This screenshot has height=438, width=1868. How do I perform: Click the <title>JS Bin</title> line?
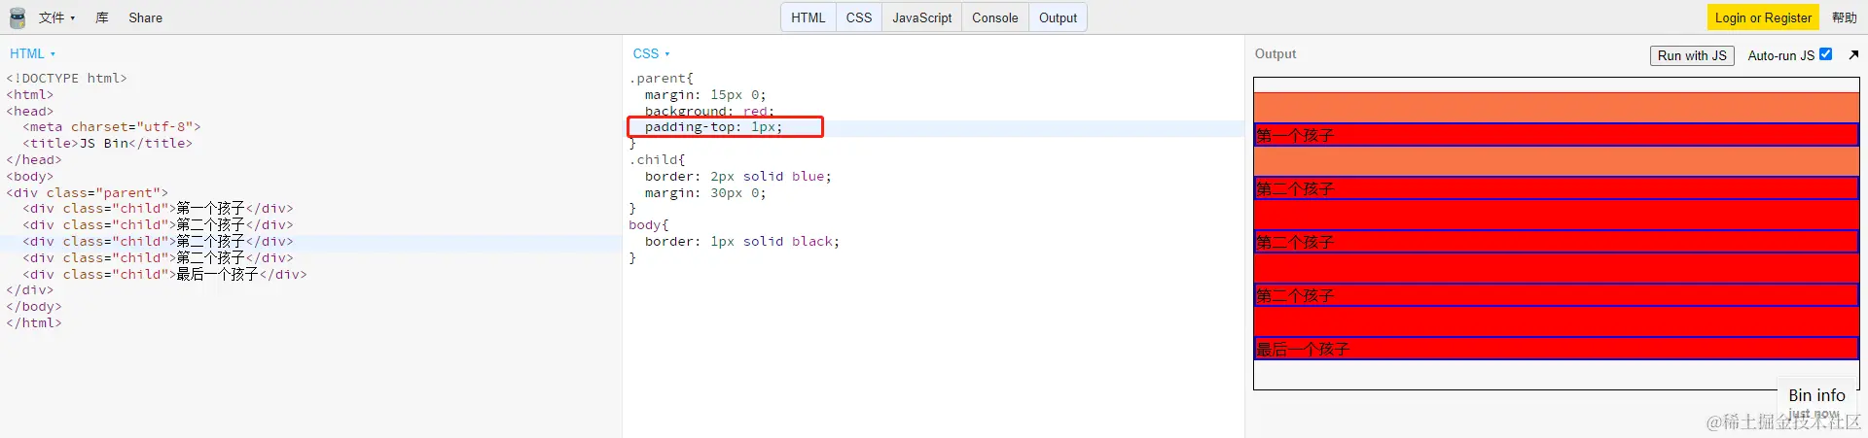107,143
